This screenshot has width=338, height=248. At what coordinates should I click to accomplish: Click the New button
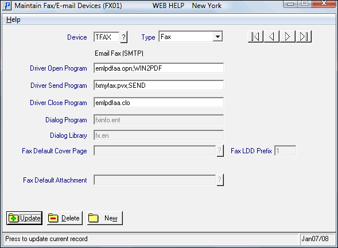[105, 218]
